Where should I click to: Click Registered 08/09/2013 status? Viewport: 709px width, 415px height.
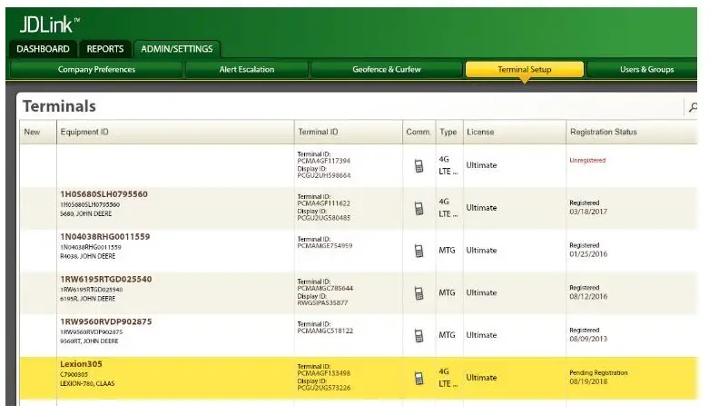pyautogui.click(x=588, y=335)
